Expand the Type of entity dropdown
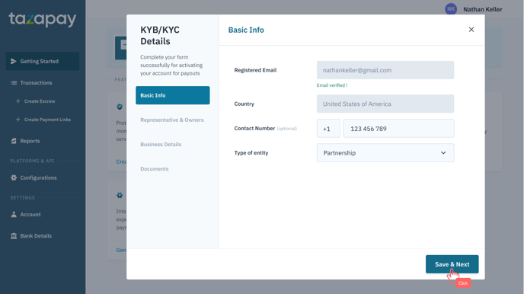 pyautogui.click(x=385, y=152)
